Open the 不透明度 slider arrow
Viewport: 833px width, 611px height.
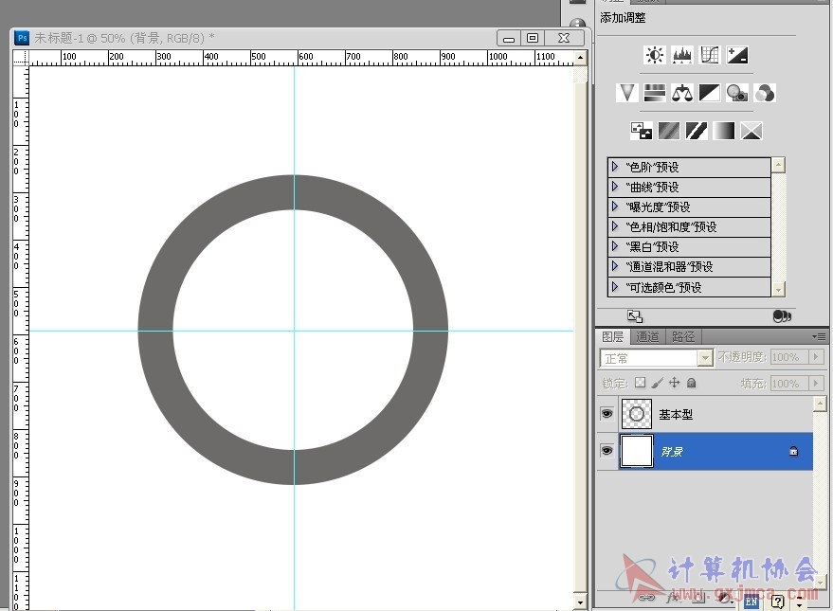817,357
